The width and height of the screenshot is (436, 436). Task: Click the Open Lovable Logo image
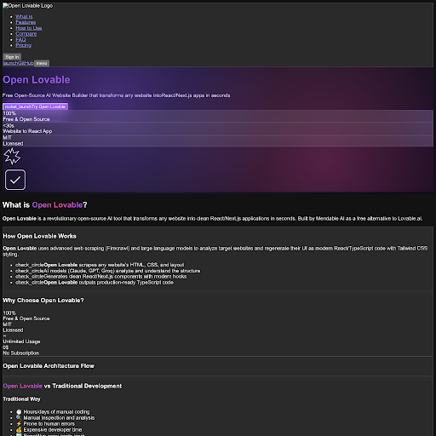pyautogui.click(x=28, y=6)
